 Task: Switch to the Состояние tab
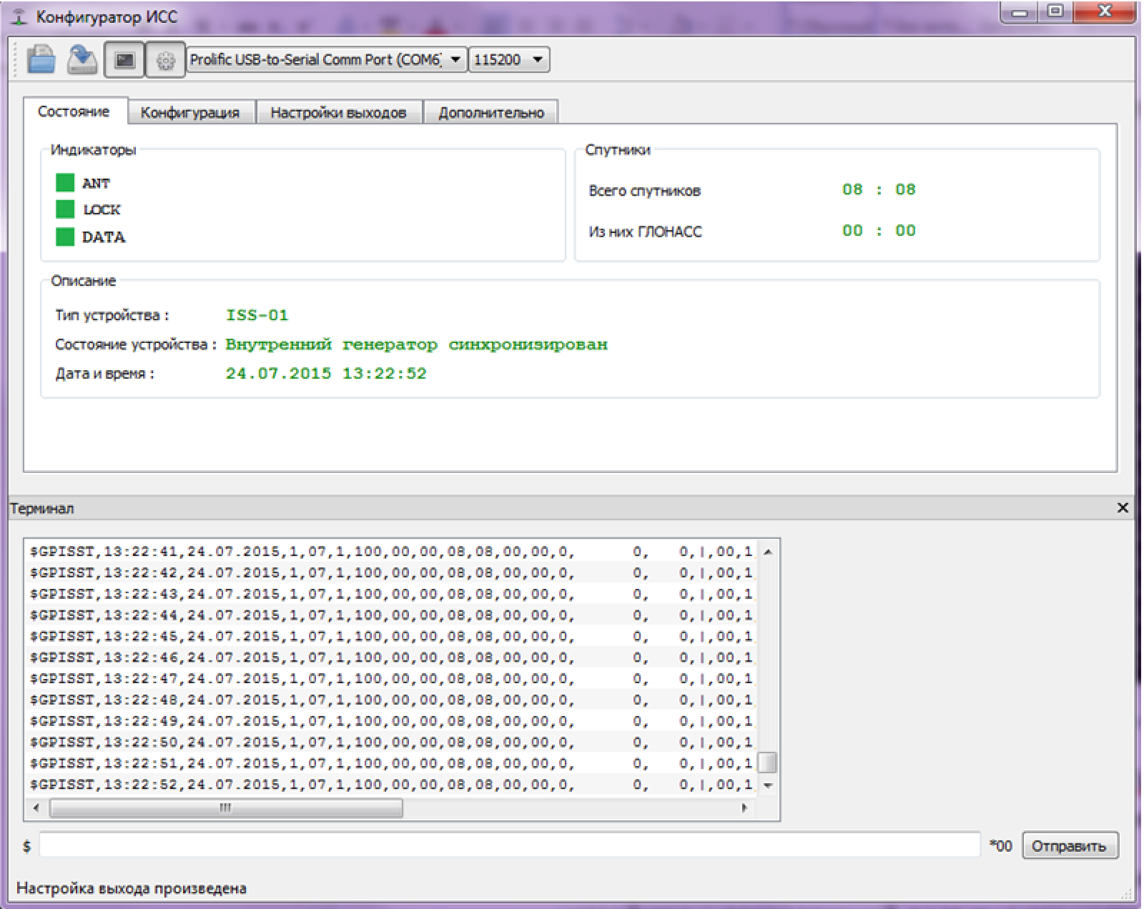tap(74, 111)
